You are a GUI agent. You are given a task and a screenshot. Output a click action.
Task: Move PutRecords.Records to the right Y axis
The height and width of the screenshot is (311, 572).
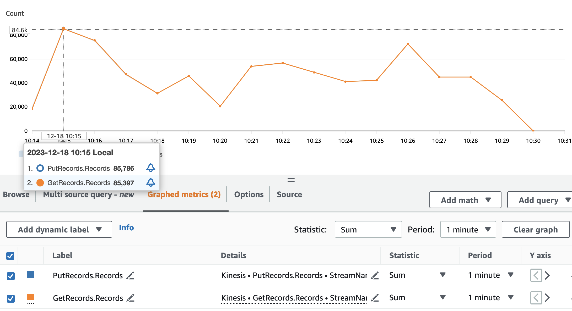[547, 275]
